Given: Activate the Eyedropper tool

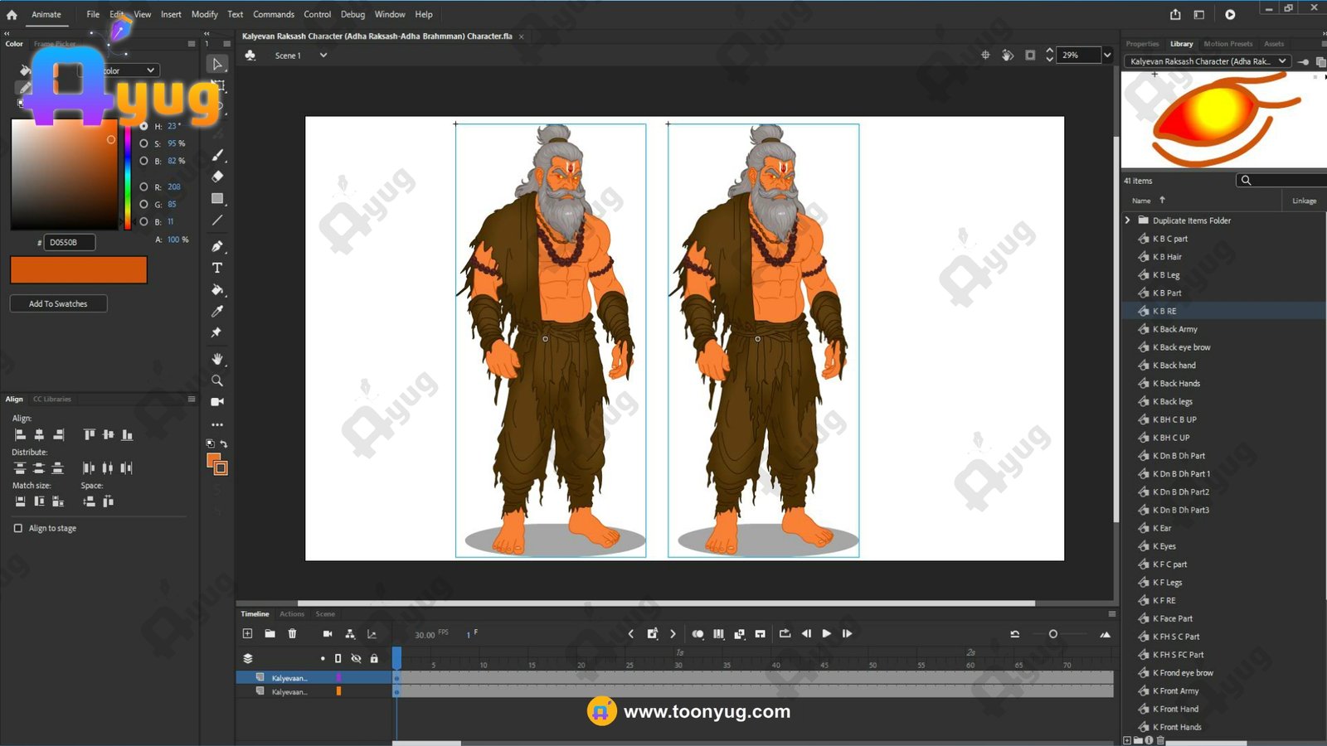Looking at the screenshot, I should point(217,312).
